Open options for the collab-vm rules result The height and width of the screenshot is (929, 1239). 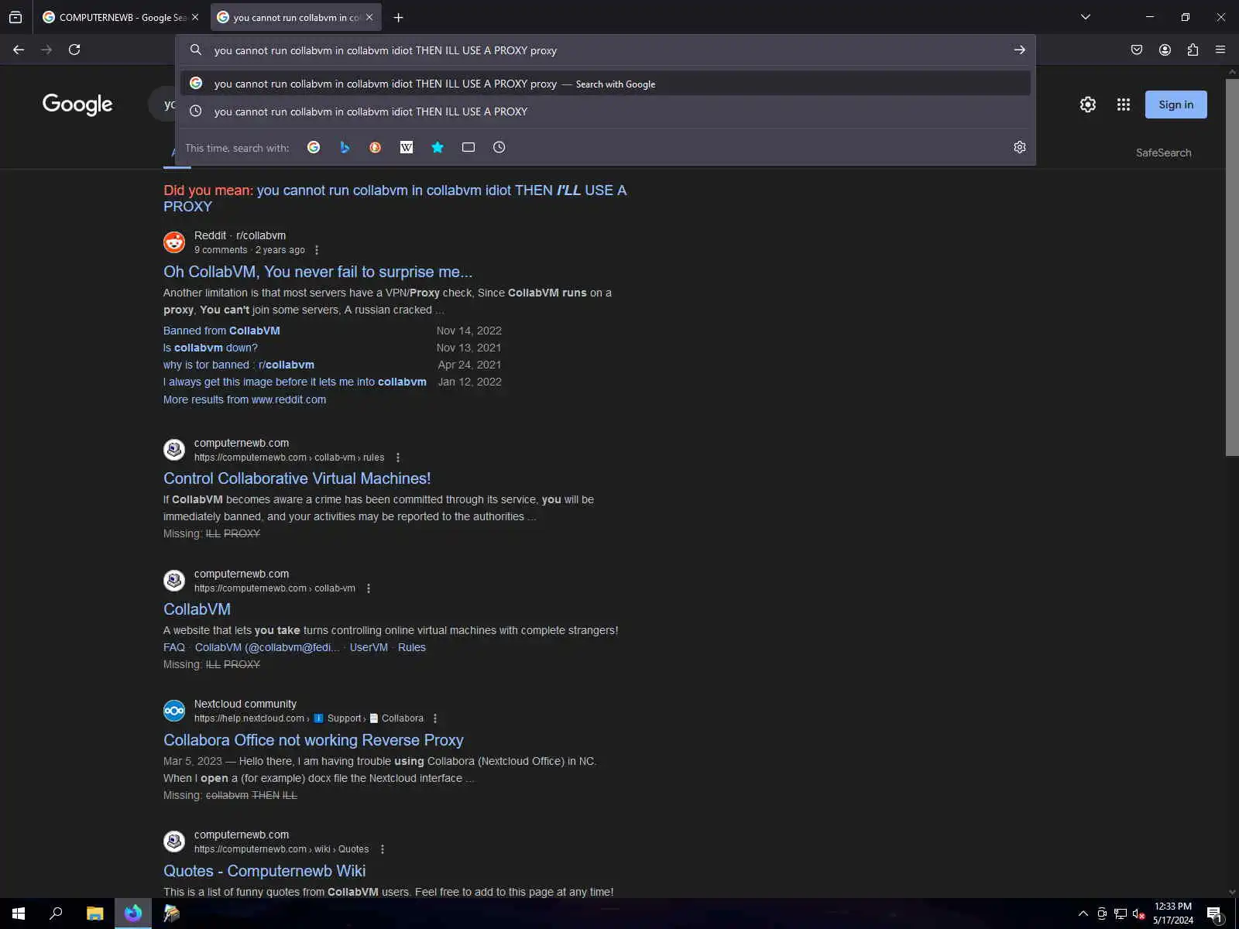398,458
